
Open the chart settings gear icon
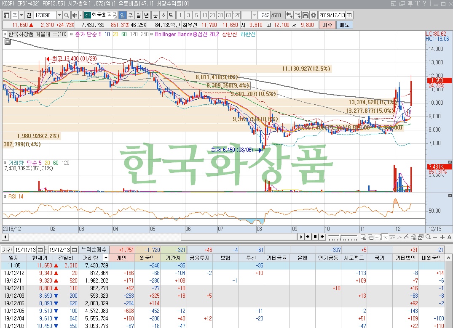[314, 15]
